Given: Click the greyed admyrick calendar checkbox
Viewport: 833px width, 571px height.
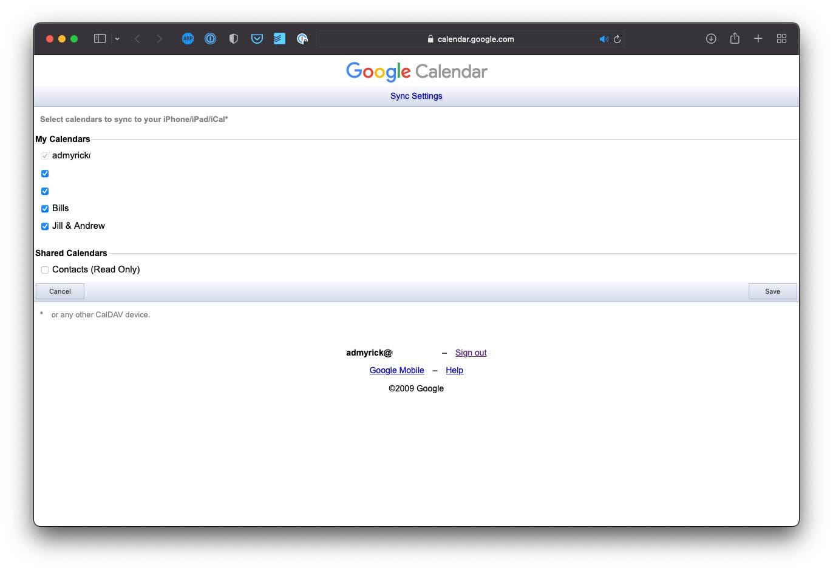Looking at the screenshot, I should click(x=45, y=156).
